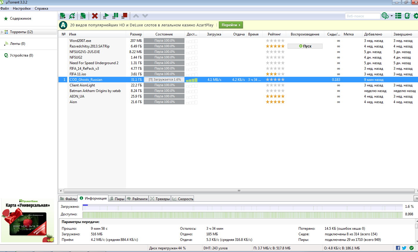Select the Word2007.exe torrent row

tap(238, 41)
